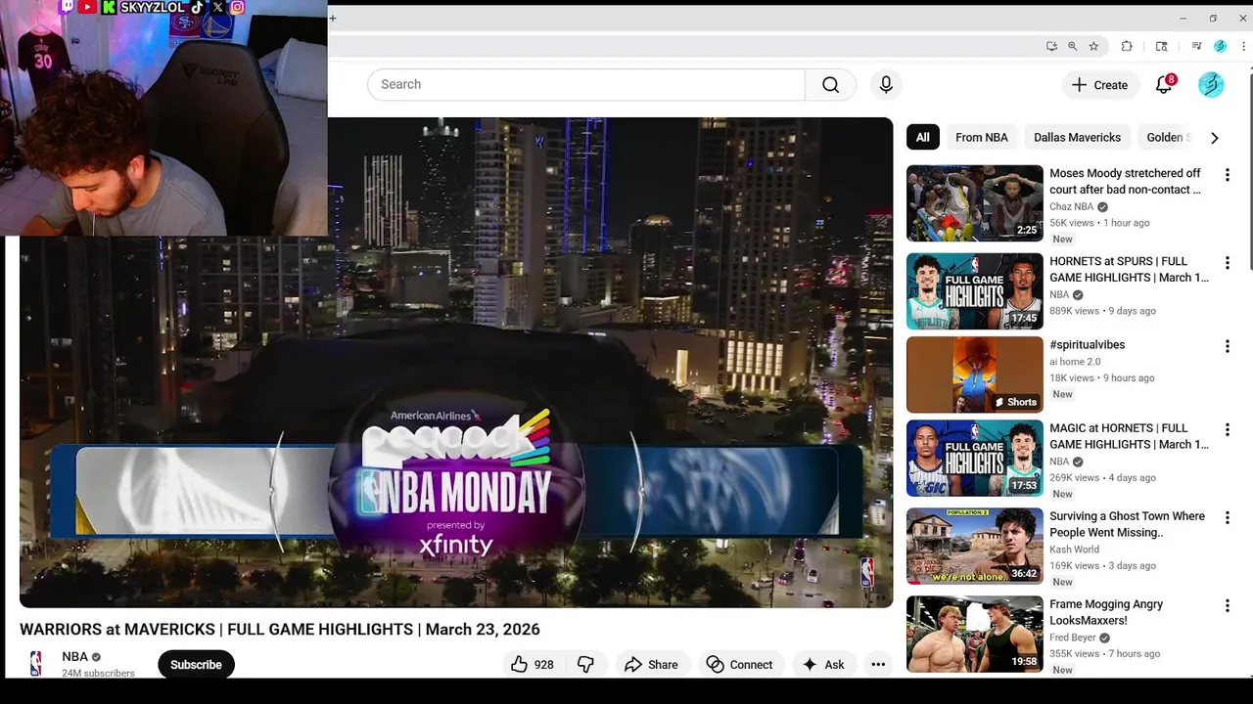Select the From NBA filter chip
The height and width of the screenshot is (704, 1253).
click(x=981, y=137)
